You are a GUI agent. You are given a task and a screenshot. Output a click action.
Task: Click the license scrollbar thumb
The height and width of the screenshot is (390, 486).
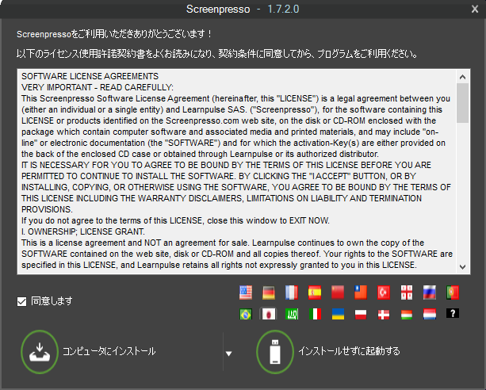(x=463, y=103)
